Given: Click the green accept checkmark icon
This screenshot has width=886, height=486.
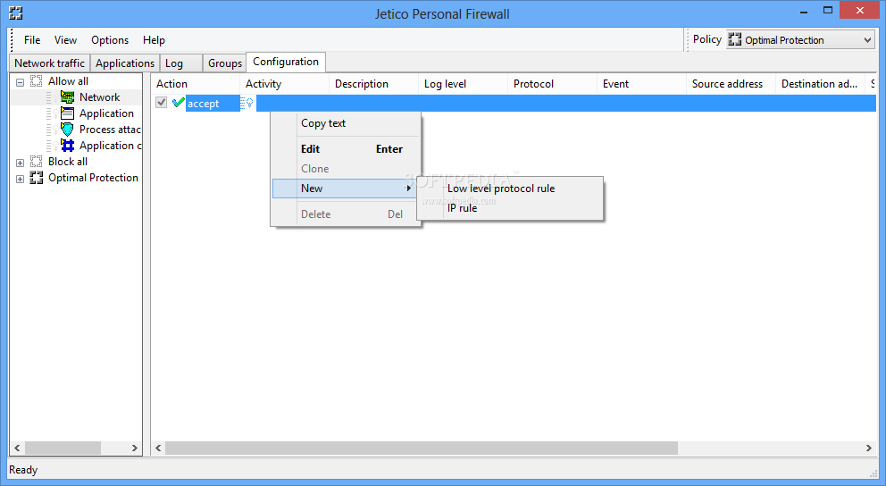Looking at the screenshot, I should click(179, 102).
